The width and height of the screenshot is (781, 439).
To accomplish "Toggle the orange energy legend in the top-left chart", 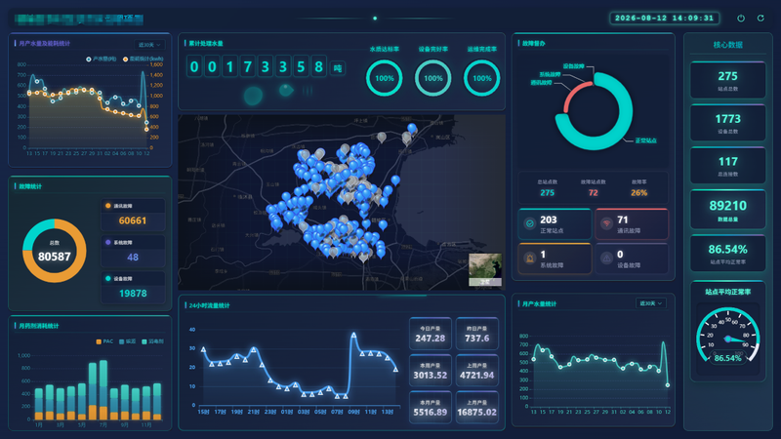I will pos(143,59).
